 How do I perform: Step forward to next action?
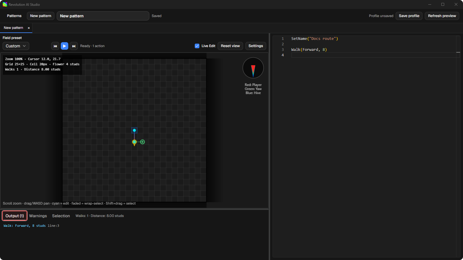click(74, 46)
